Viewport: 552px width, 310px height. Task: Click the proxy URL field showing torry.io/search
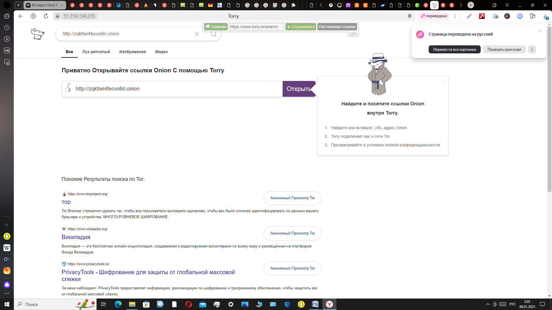pos(256,27)
